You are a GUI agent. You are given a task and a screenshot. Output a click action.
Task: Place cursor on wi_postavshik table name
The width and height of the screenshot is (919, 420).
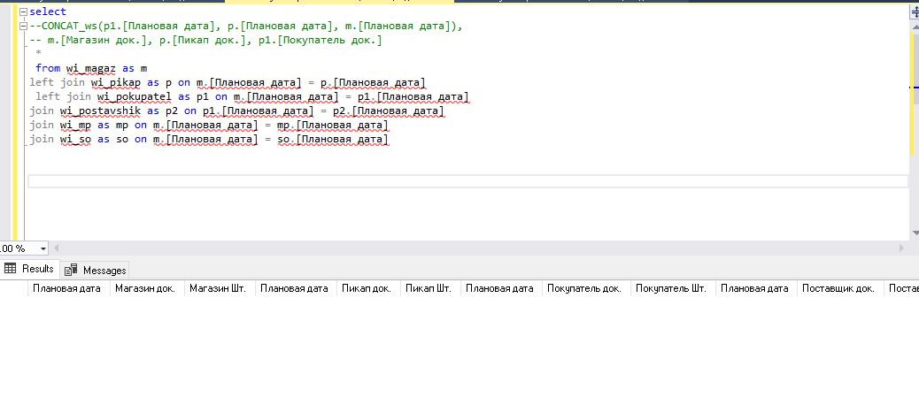[x=101, y=111]
